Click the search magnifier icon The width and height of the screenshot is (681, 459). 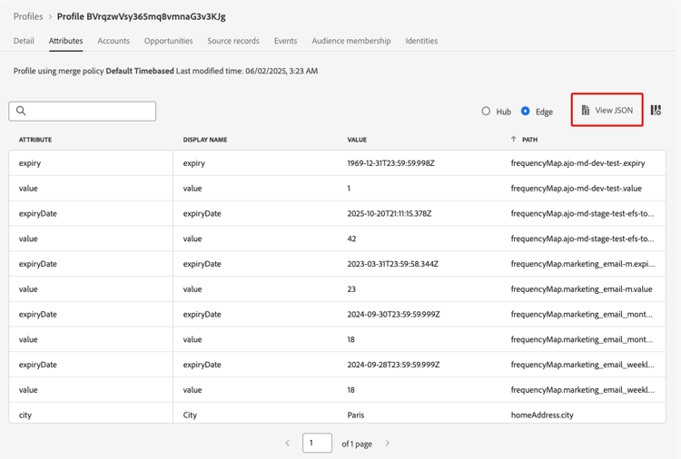click(x=21, y=111)
